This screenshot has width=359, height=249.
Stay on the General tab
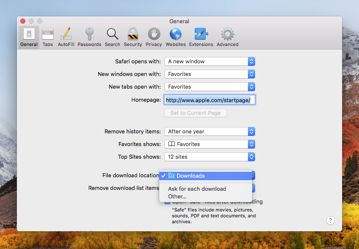[29, 37]
